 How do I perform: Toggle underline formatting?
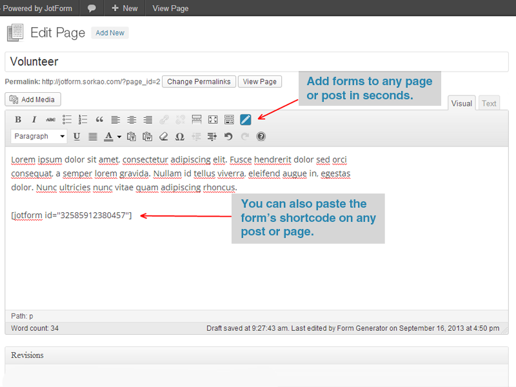tap(77, 136)
